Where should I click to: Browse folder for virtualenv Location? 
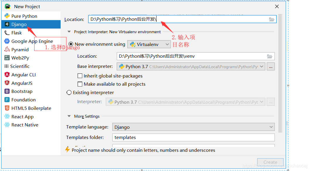click(270, 56)
